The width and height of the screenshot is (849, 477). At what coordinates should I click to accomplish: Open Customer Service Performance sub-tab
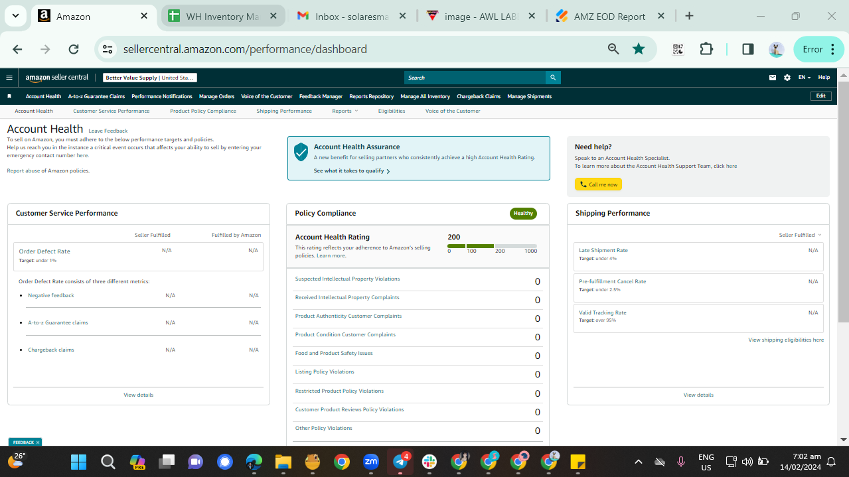(x=112, y=111)
